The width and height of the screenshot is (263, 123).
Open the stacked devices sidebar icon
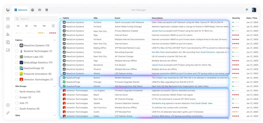8,42
